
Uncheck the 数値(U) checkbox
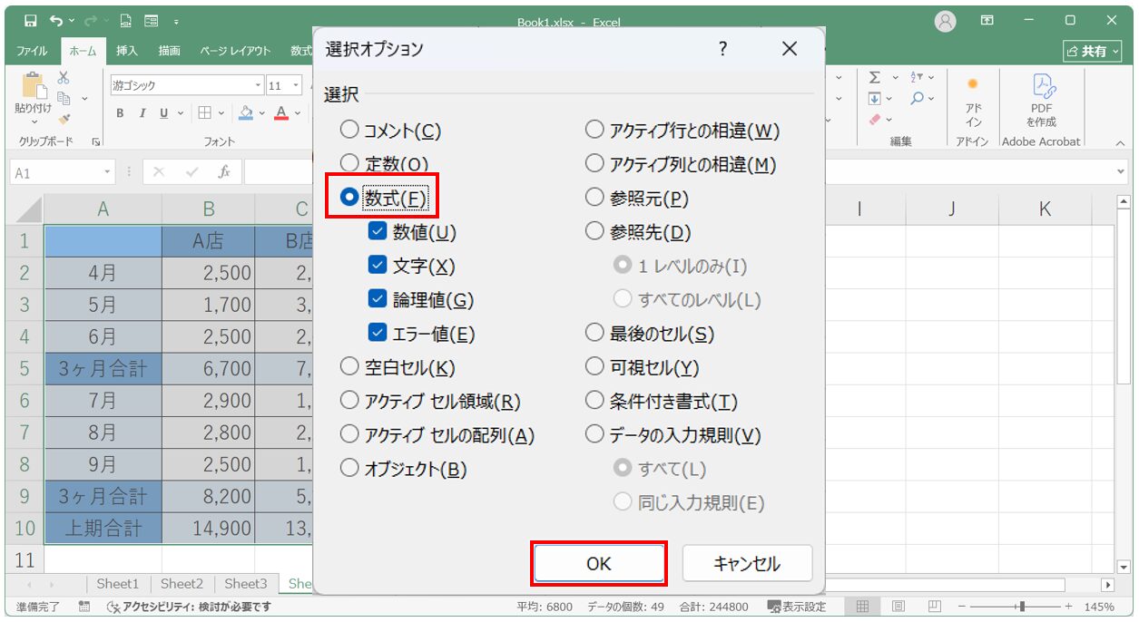click(x=378, y=232)
